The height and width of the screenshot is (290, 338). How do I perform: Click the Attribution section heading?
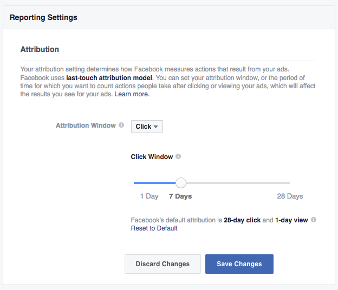(x=40, y=49)
